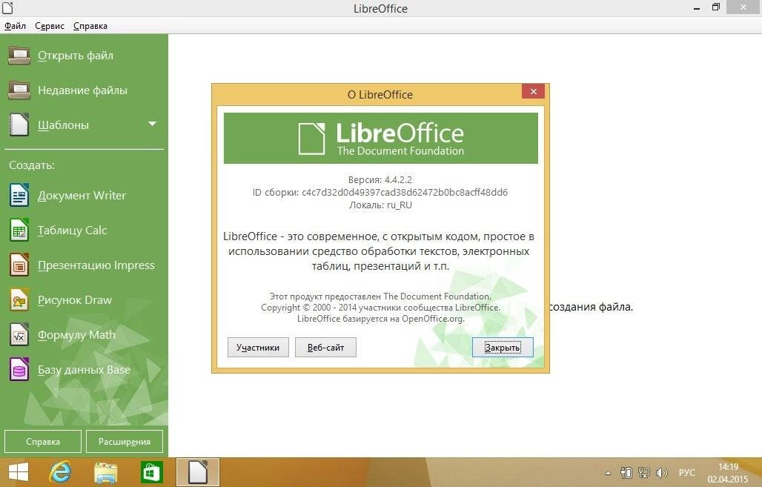Click the Участники button
This screenshot has width=762, height=487.
pos(258,348)
